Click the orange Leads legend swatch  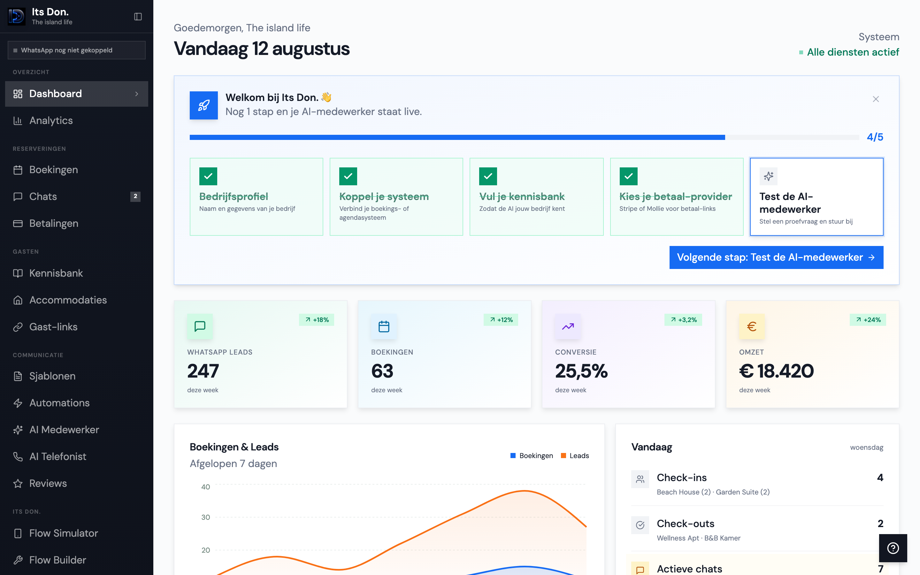563,456
